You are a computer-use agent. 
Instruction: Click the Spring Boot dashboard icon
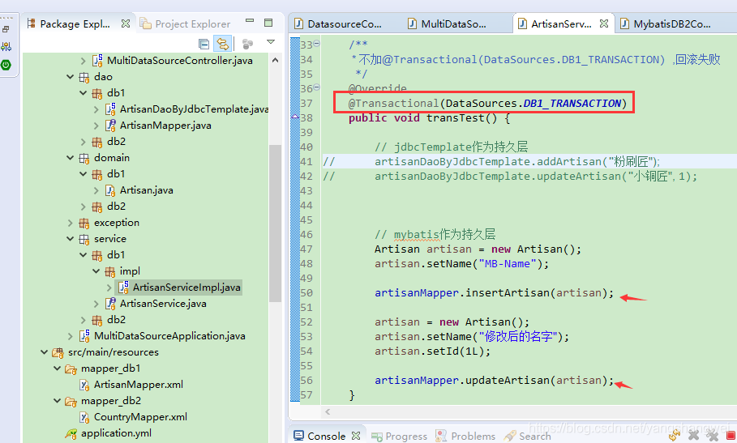coord(6,64)
